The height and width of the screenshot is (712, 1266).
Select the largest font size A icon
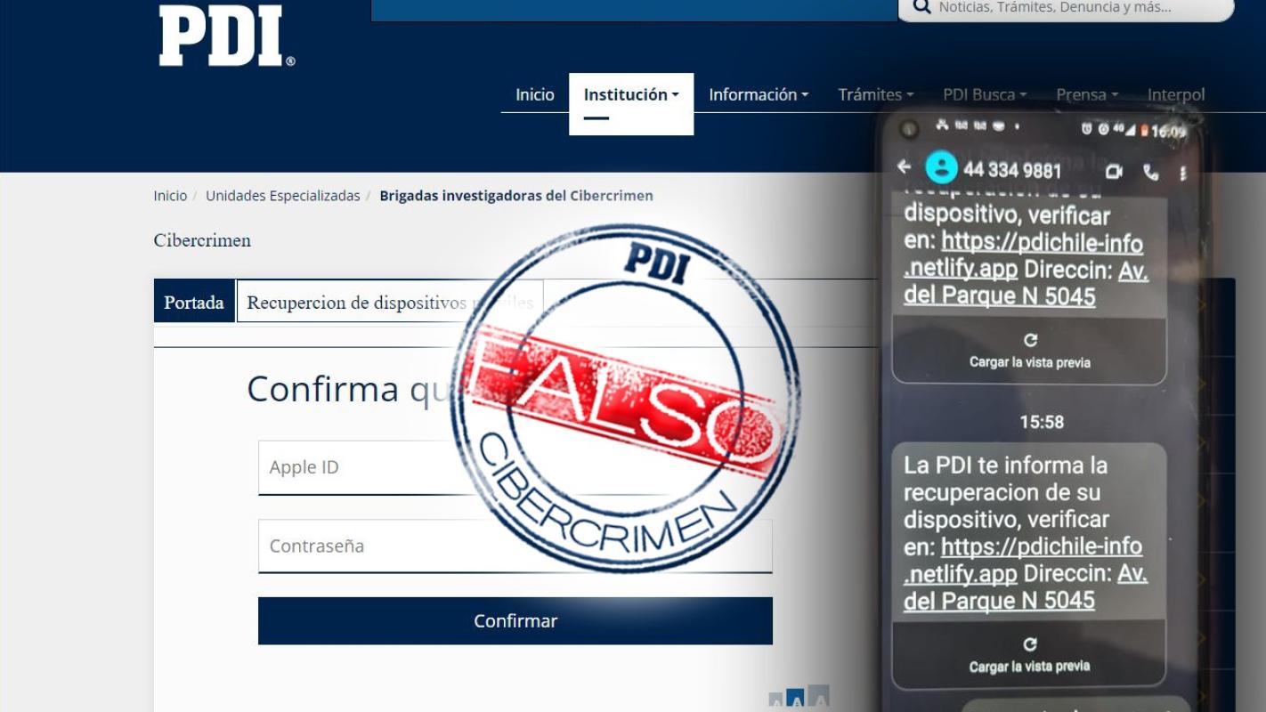[818, 697]
